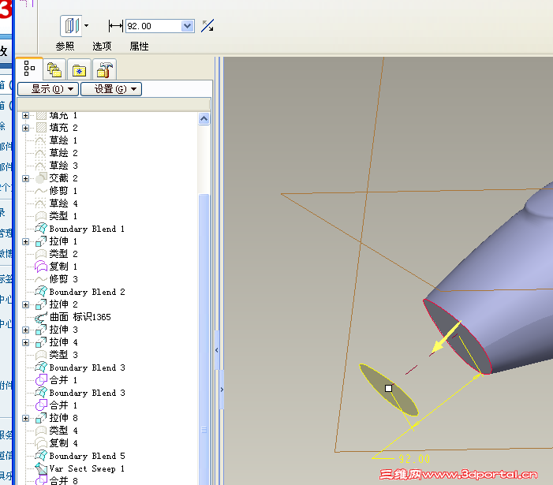Select the 草绘 2 sketch icon
The height and width of the screenshot is (485, 553).
coord(40,153)
